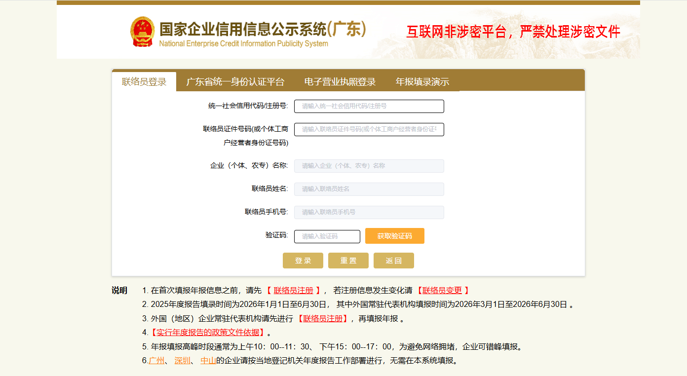Open 实行年度报告的政策文件依据 link

(208, 332)
